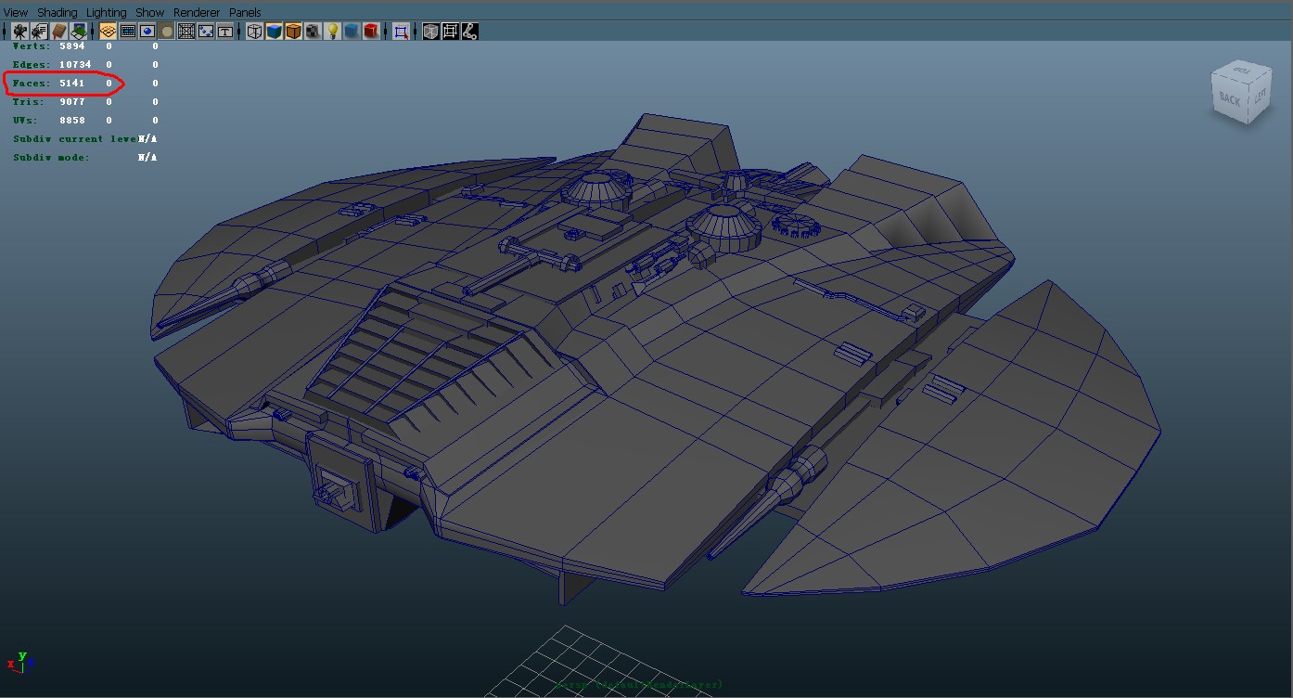The height and width of the screenshot is (698, 1293).
Task: Click the Verts count 5894
Action: (72, 45)
